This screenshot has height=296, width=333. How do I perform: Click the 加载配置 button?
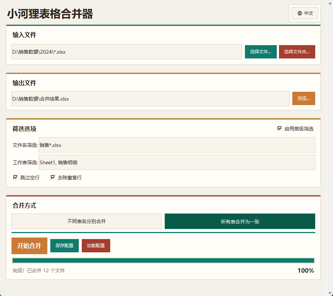(x=96, y=246)
